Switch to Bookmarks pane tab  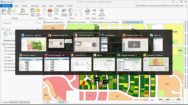point(13,102)
